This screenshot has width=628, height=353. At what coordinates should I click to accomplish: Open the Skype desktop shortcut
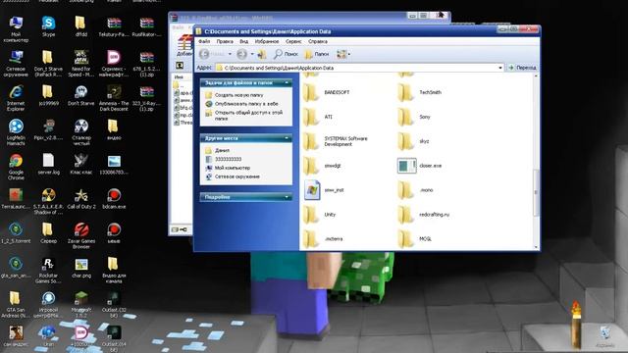(x=48, y=26)
